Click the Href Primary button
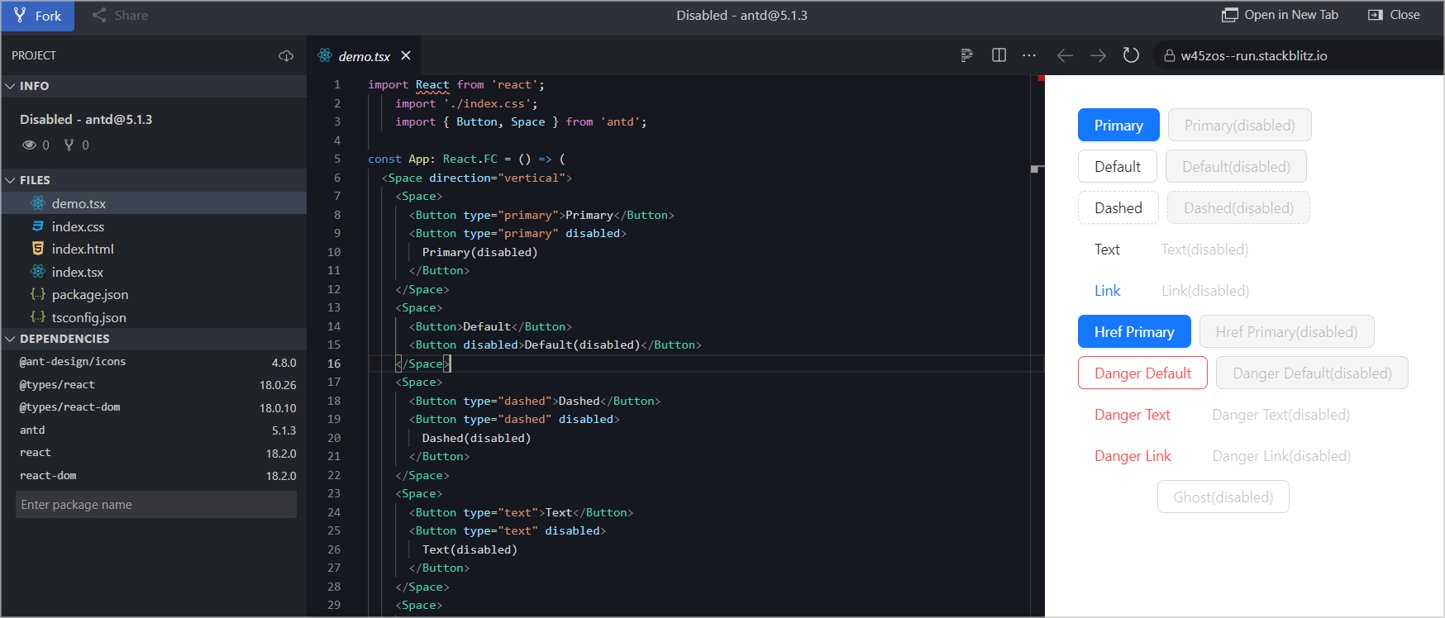1445x618 pixels. click(x=1134, y=332)
